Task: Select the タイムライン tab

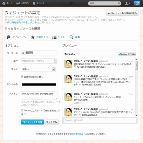Action: [16, 37]
